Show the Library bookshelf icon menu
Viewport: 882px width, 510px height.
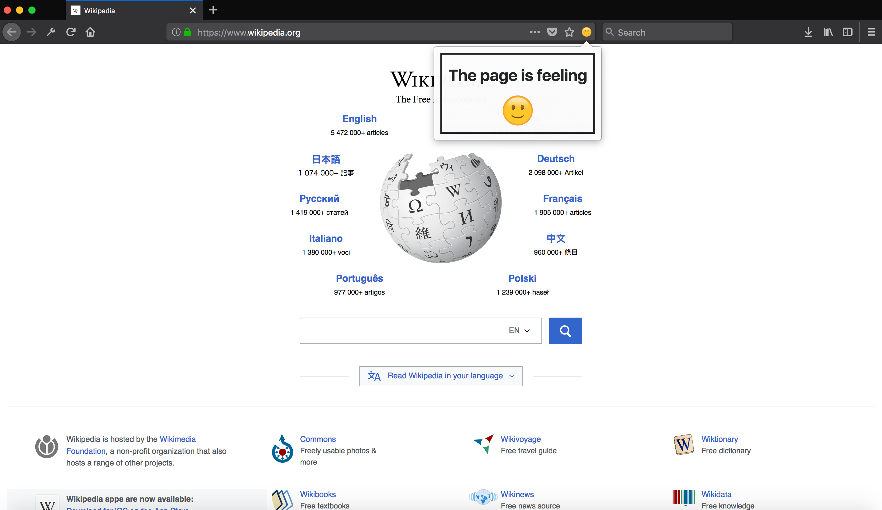click(x=828, y=32)
